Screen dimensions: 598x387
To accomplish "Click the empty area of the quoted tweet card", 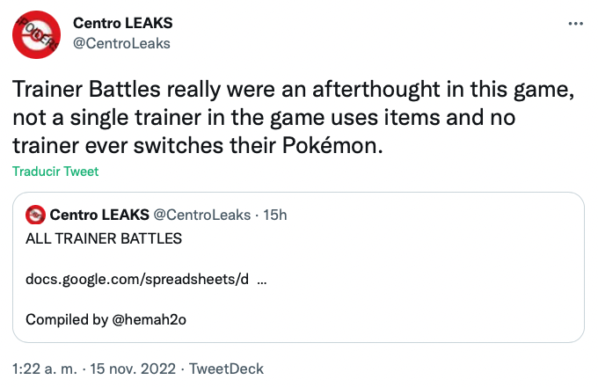I will tap(419, 297).
